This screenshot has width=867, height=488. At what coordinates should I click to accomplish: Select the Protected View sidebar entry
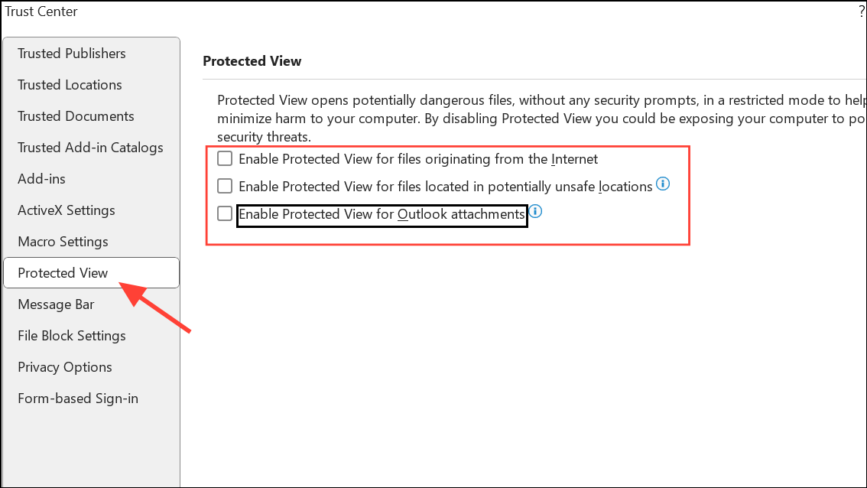(x=63, y=272)
